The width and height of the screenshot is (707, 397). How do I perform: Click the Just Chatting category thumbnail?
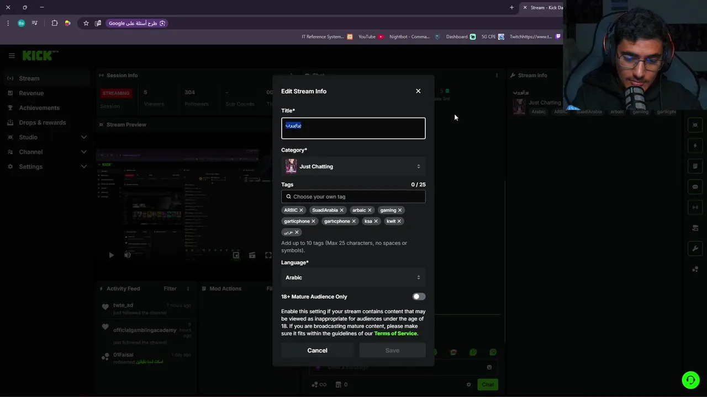291,166
